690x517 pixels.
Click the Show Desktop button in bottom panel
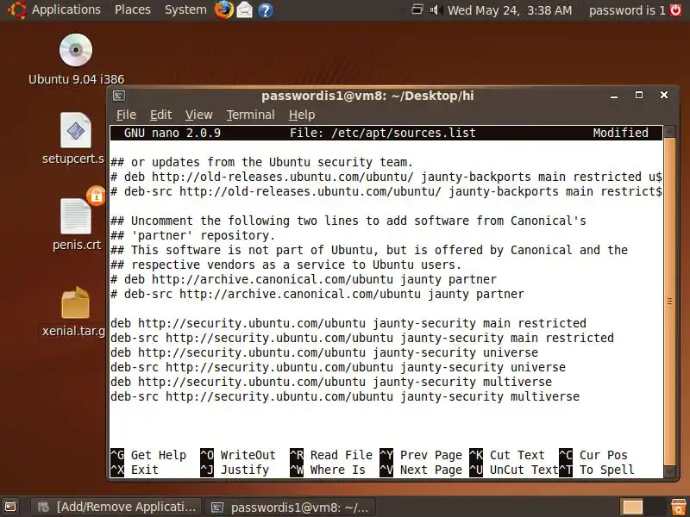point(10,507)
